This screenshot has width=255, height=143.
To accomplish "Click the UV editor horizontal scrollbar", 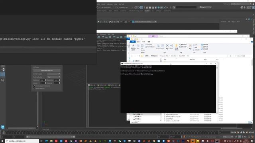I will pyautogui.click(x=21, y=128).
